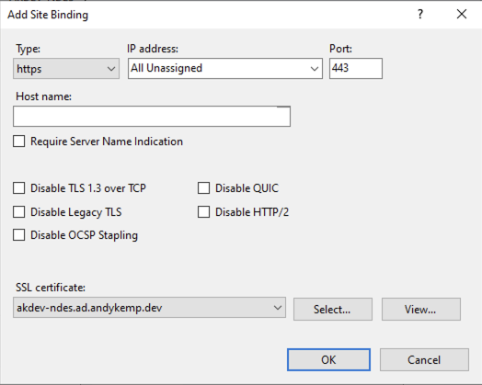
Task: Expand the IP address combo box
Action: 314,69
